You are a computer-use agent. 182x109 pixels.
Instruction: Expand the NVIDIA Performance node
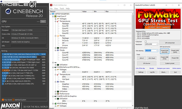55,94
